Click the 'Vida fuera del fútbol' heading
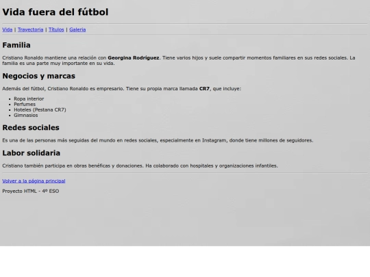The width and height of the screenshot is (370, 277). click(x=56, y=12)
